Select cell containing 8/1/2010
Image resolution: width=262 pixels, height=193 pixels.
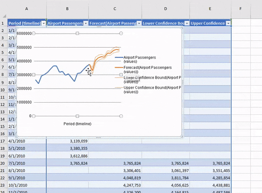click(x=27, y=171)
